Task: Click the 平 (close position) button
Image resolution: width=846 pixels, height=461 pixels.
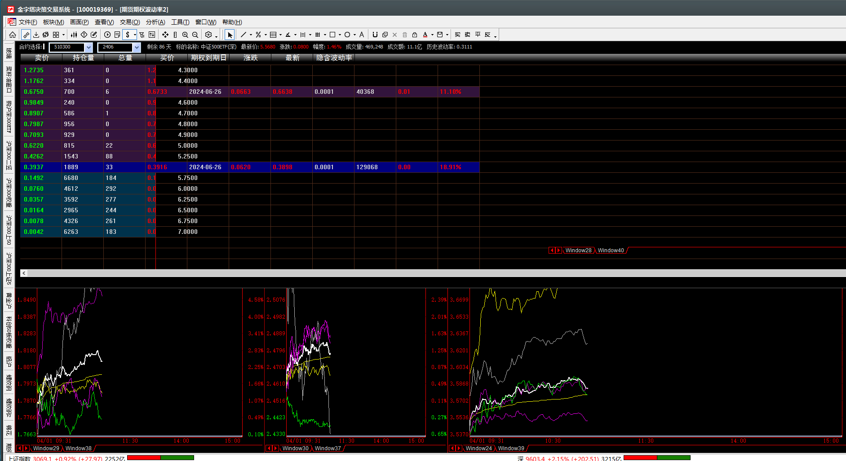Action: [478, 35]
